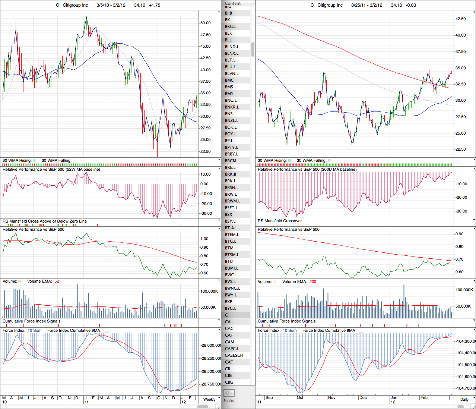Viewport: 476px width, 409px height.
Task: Open daily price chart panel dropdown arrow
Action: pos(474,12)
